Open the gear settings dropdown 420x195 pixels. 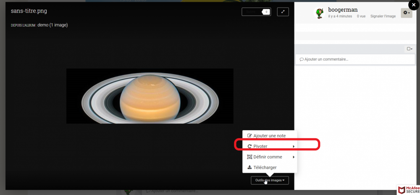406,13
